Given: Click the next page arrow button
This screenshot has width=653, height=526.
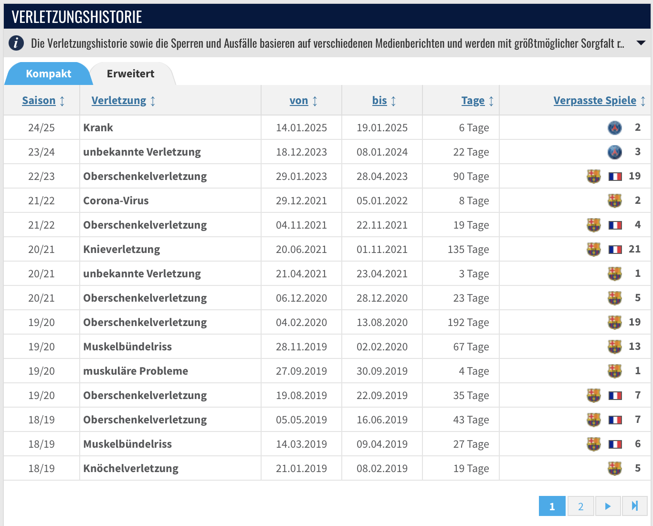Looking at the screenshot, I should (608, 506).
